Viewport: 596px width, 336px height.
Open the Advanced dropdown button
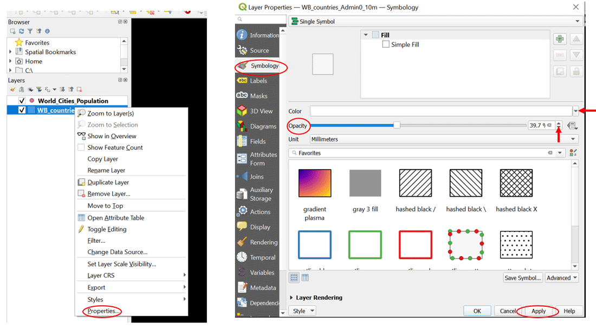(562, 278)
